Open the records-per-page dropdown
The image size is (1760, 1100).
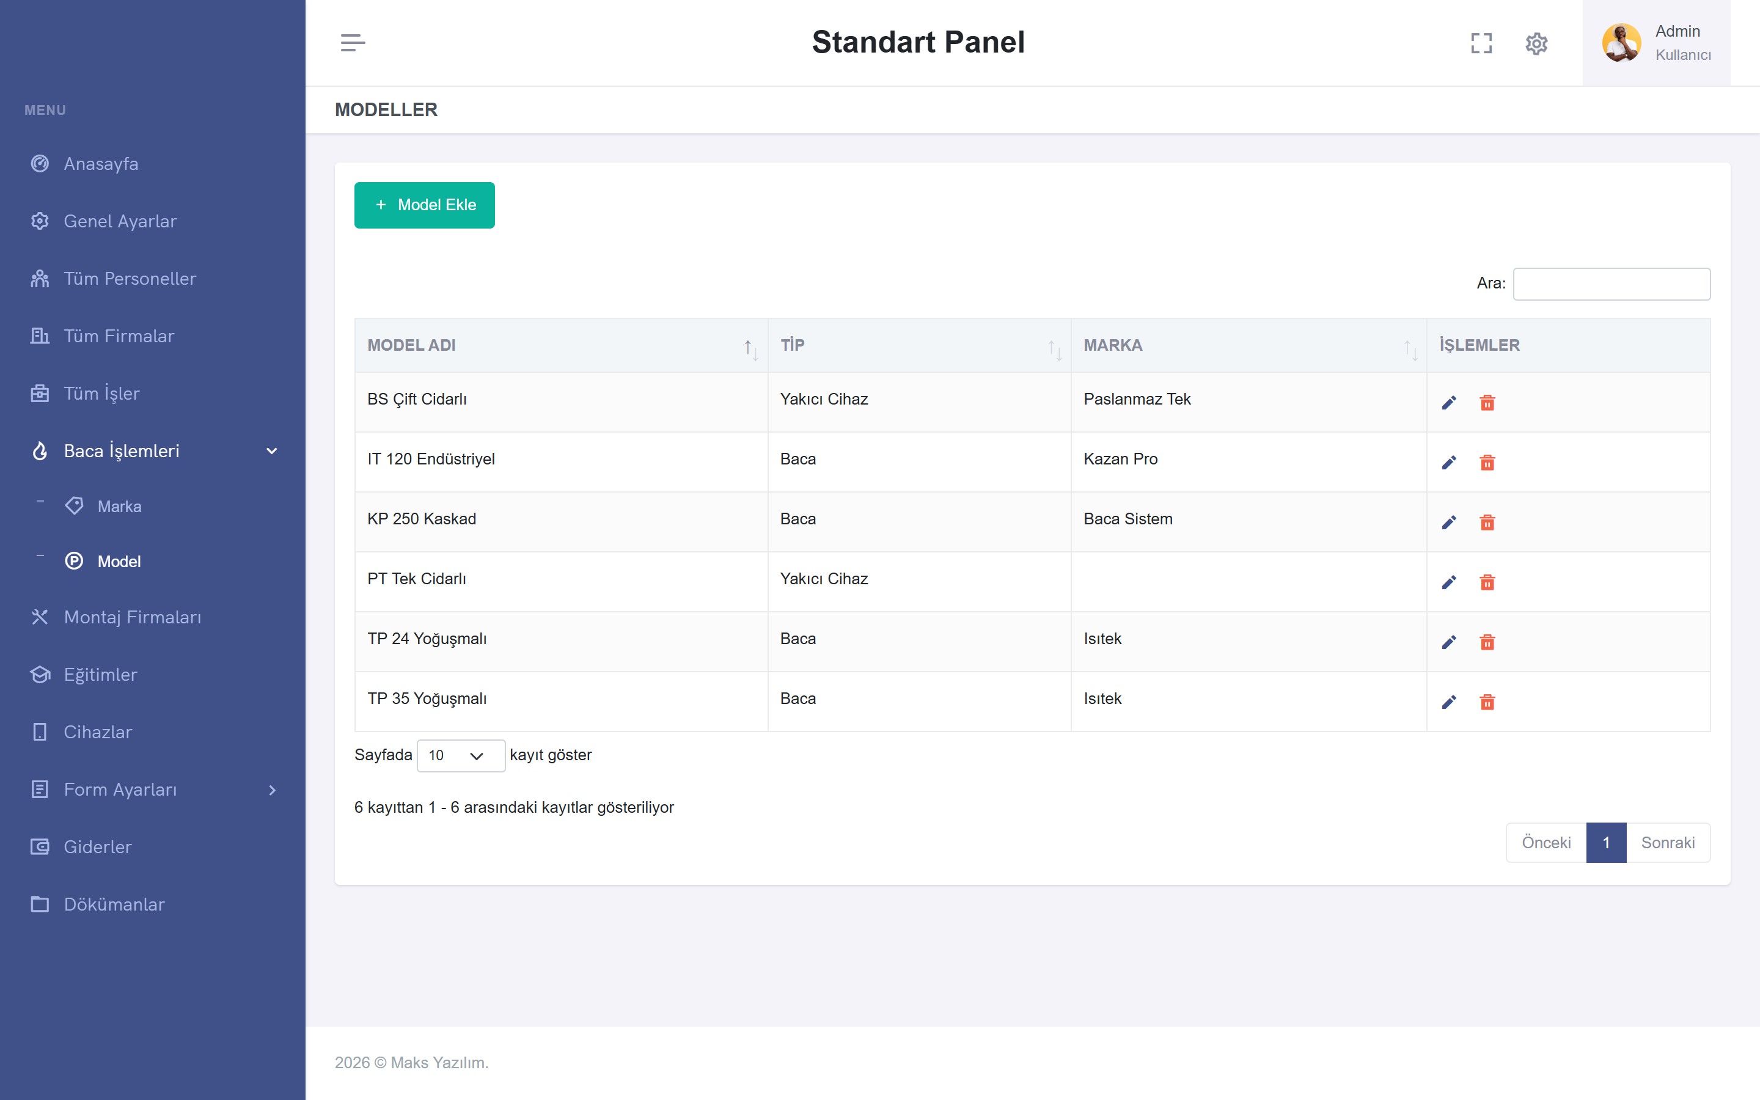click(x=460, y=755)
